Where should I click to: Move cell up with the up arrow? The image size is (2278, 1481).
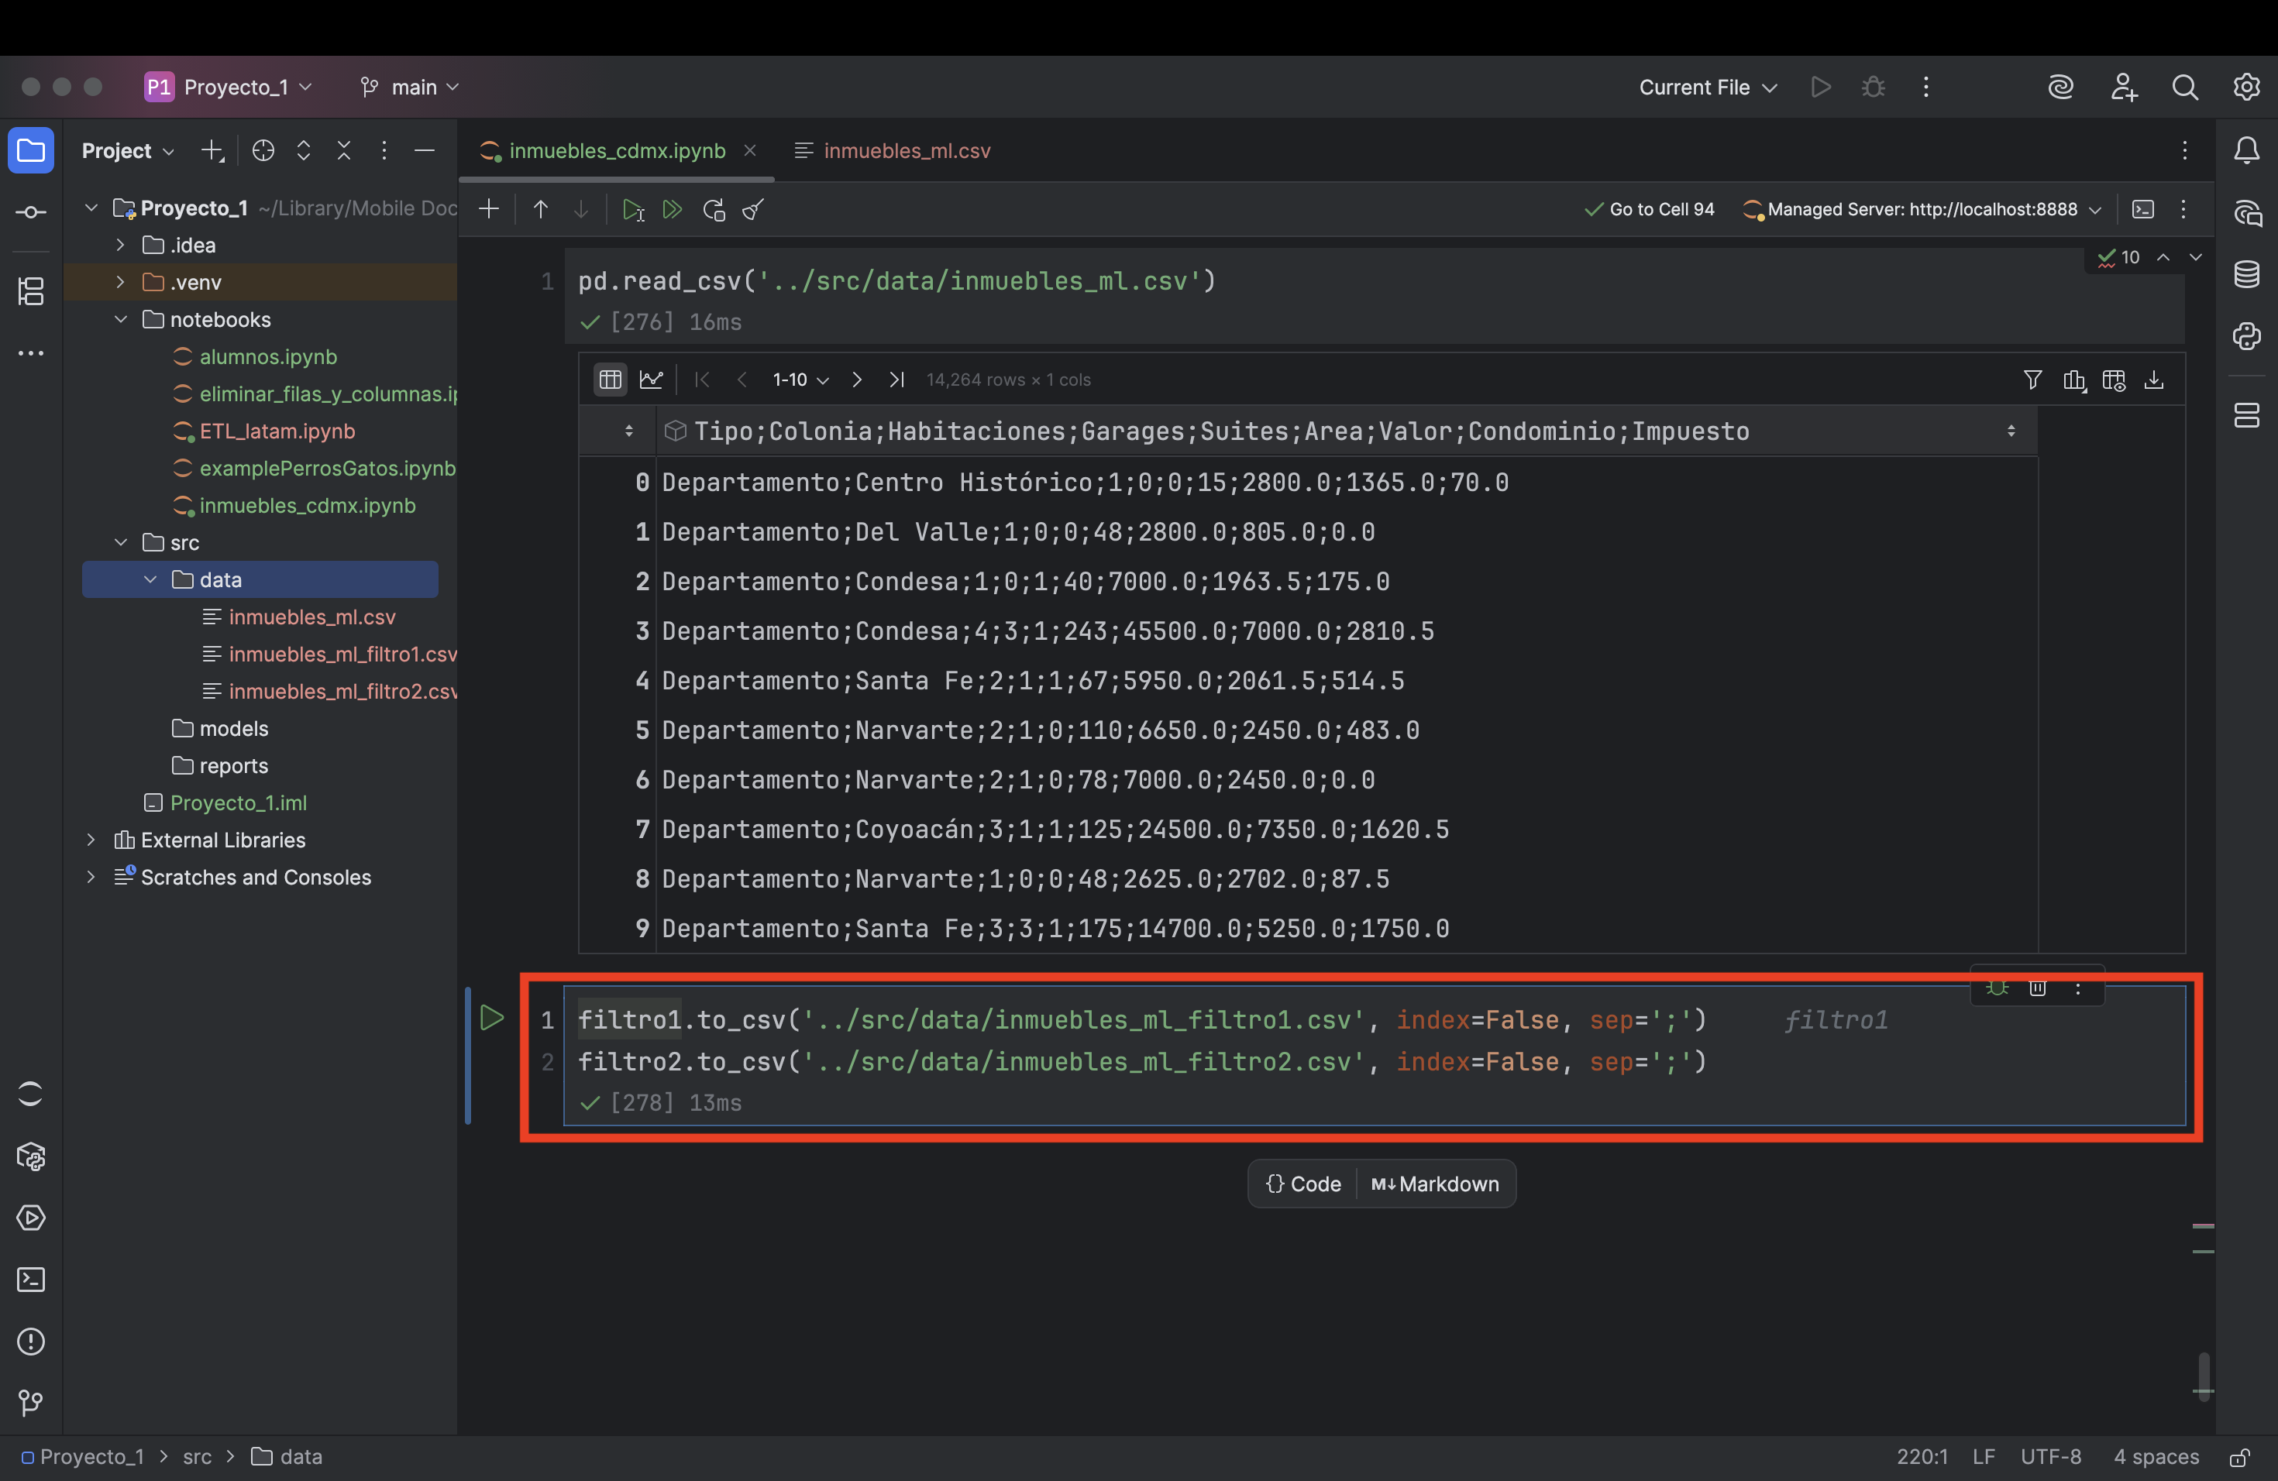coord(541,209)
